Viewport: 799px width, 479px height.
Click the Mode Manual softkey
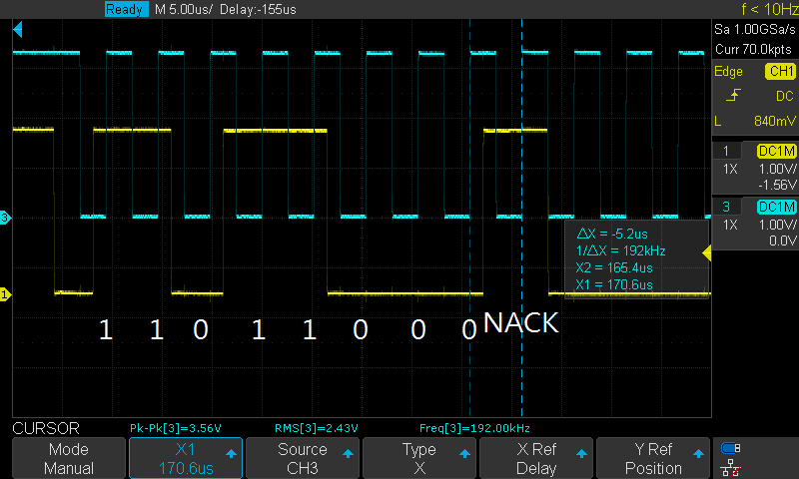point(69,458)
